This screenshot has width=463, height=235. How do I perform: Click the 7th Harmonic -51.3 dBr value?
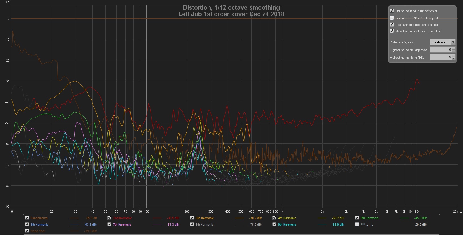coord(173,225)
